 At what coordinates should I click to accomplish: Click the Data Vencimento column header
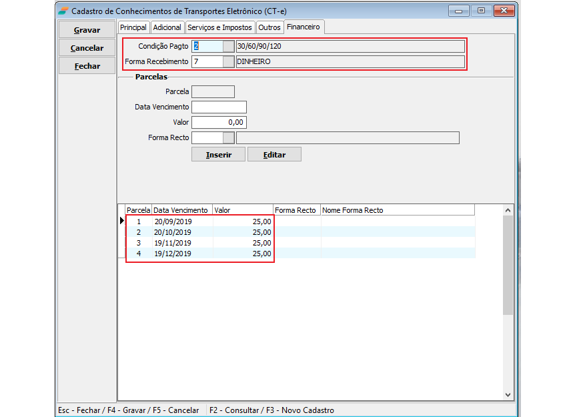pos(181,210)
